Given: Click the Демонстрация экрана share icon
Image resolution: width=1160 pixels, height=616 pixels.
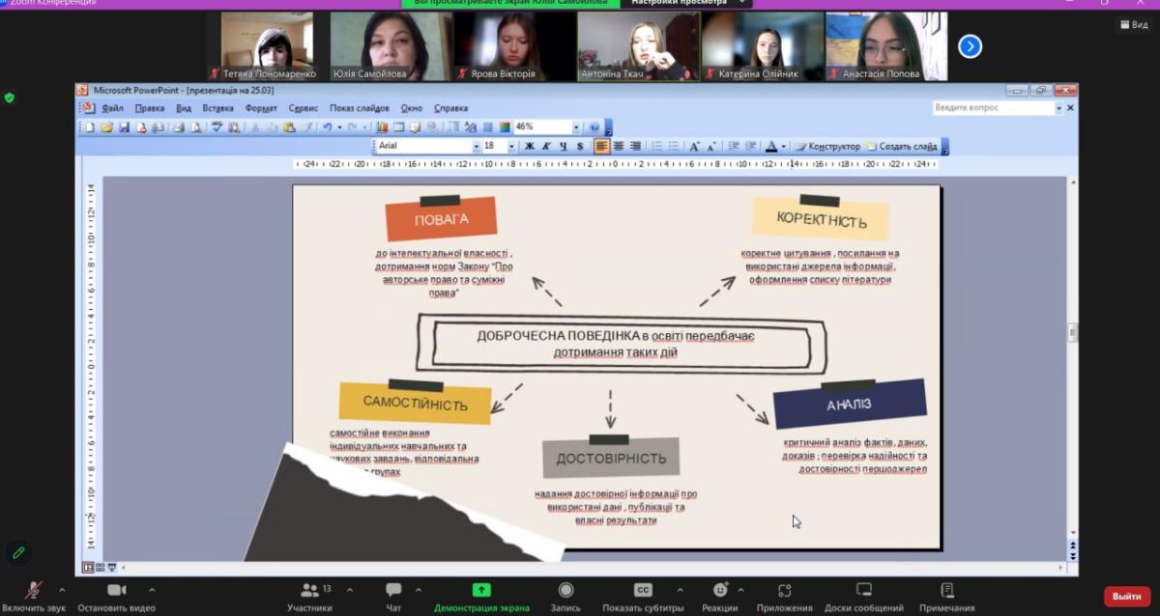Looking at the screenshot, I should tap(480, 591).
